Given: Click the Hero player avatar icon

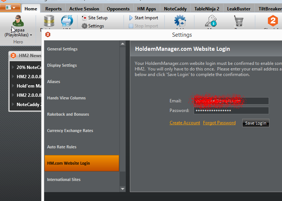Looking at the screenshot, I should click(18, 21).
